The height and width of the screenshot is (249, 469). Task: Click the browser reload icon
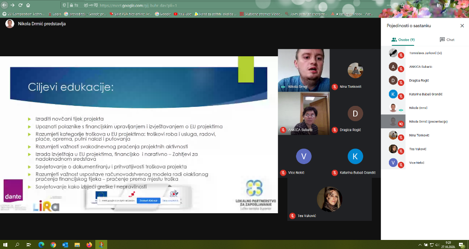[20, 5]
